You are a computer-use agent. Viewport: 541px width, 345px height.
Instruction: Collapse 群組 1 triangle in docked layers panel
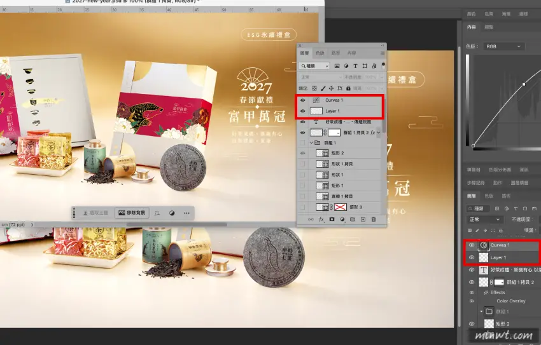click(481, 311)
